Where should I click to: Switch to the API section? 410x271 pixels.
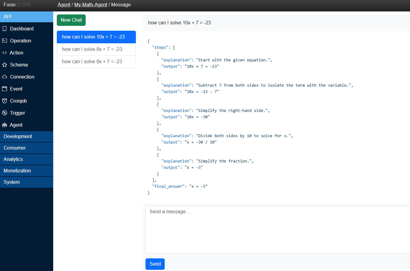(x=7, y=17)
